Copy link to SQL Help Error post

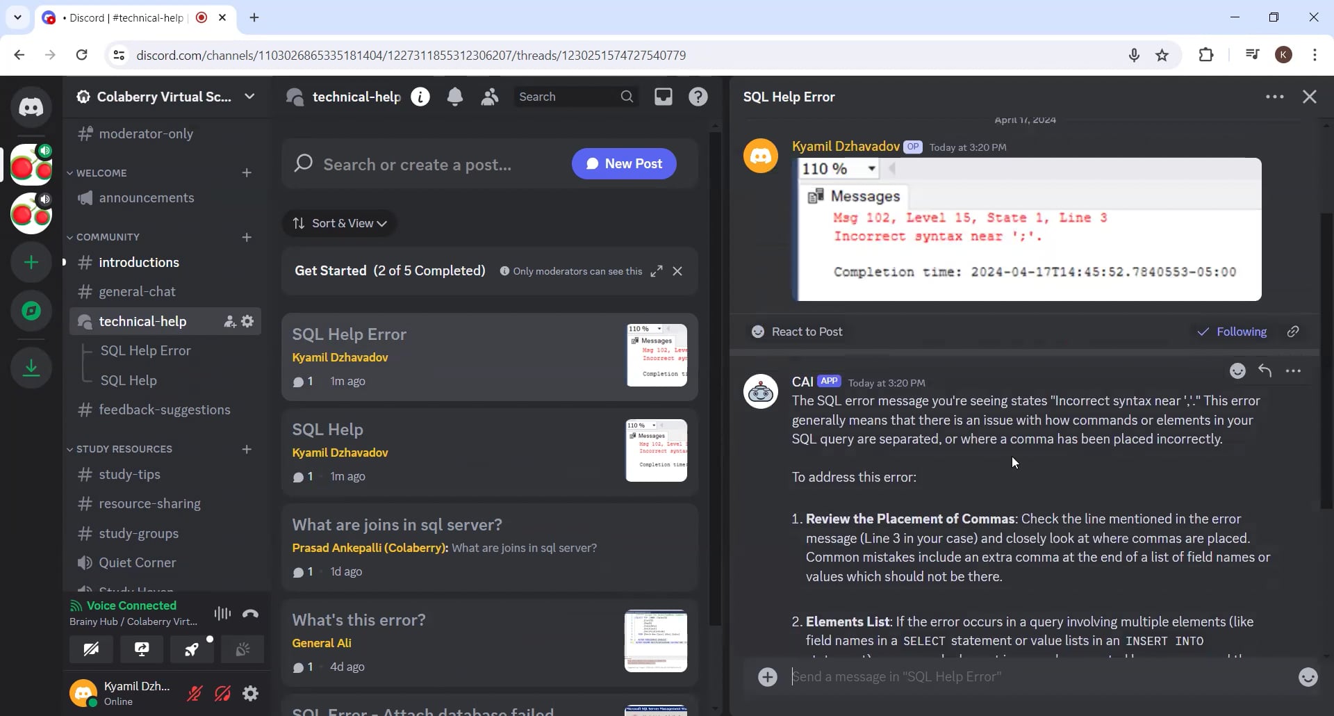point(1293,332)
